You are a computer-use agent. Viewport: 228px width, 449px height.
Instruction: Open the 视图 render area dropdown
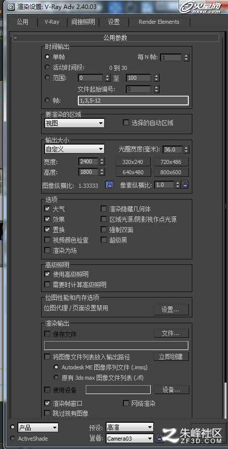tap(74, 123)
